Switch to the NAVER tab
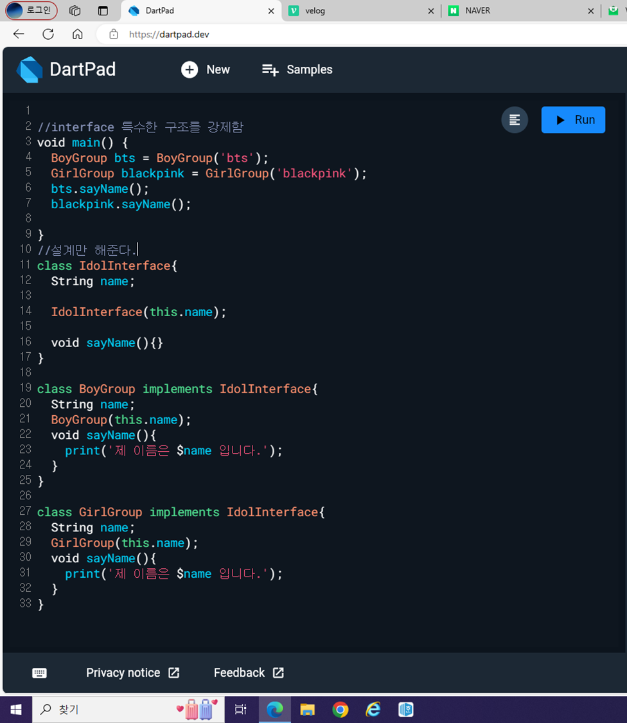 click(520, 11)
